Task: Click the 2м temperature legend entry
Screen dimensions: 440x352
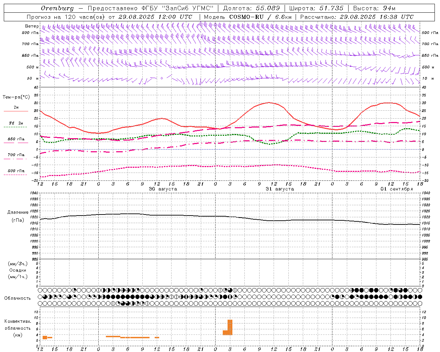Action: pyautogui.click(x=16, y=107)
